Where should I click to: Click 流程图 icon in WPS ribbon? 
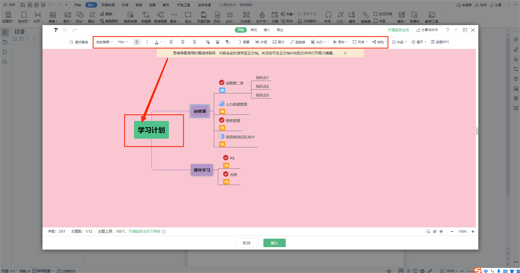tap(146, 17)
